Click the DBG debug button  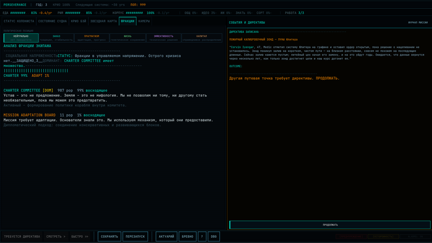214,237
